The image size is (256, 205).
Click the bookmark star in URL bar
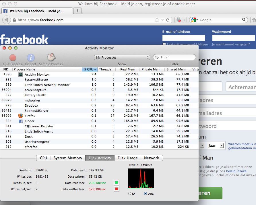(157, 20)
